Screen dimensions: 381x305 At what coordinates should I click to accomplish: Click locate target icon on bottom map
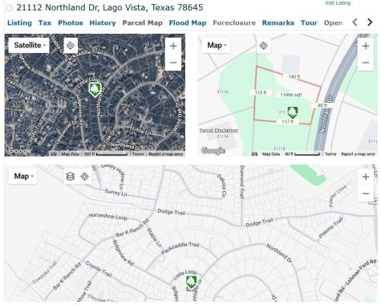(x=85, y=177)
